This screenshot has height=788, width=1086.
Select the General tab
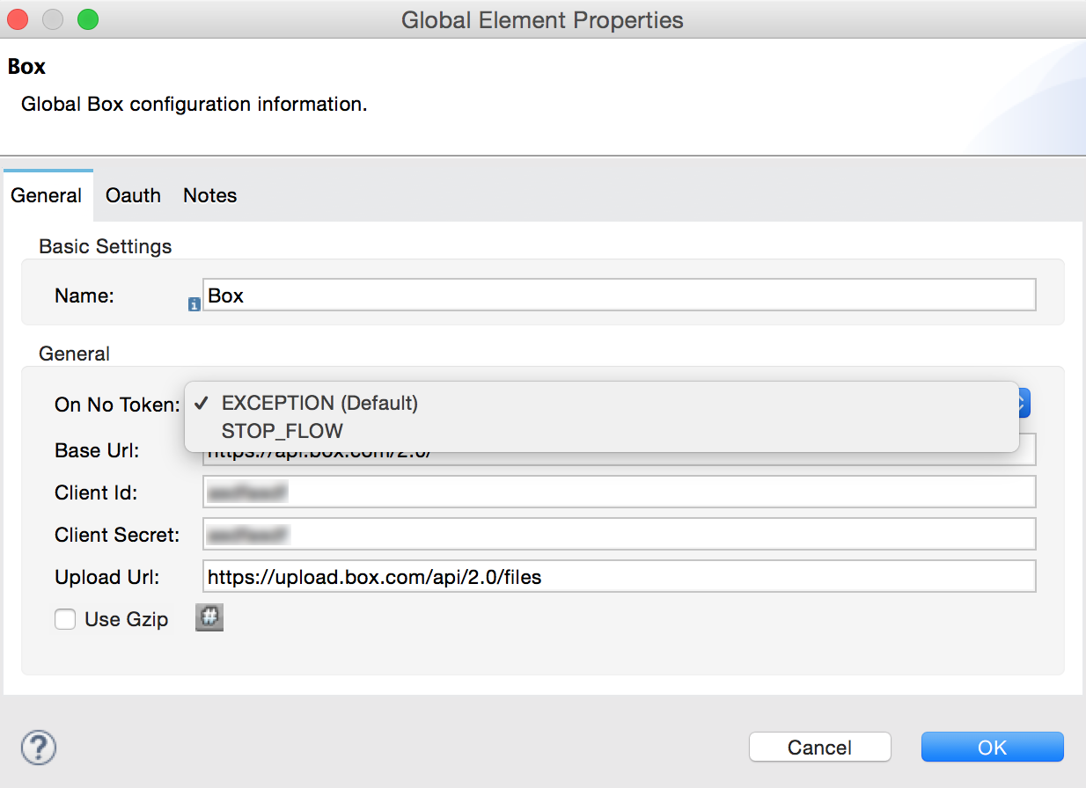point(47,195)
